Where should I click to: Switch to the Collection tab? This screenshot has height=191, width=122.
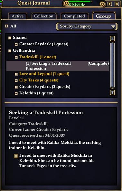(44, 16)
